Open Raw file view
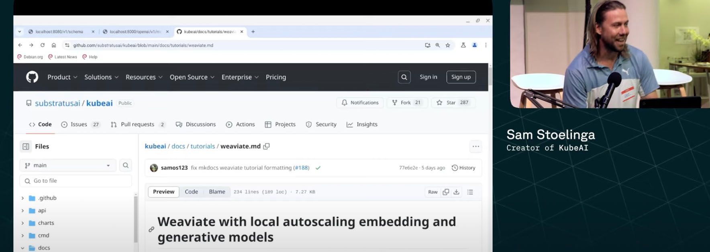710x252 pixels. [433, 192]
